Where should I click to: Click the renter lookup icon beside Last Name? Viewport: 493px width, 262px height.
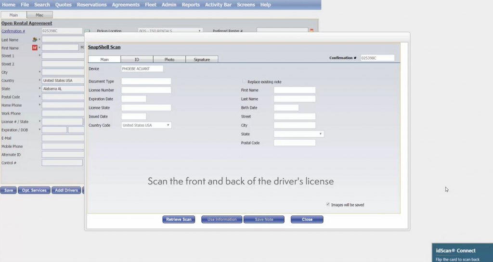coord(35,39)
